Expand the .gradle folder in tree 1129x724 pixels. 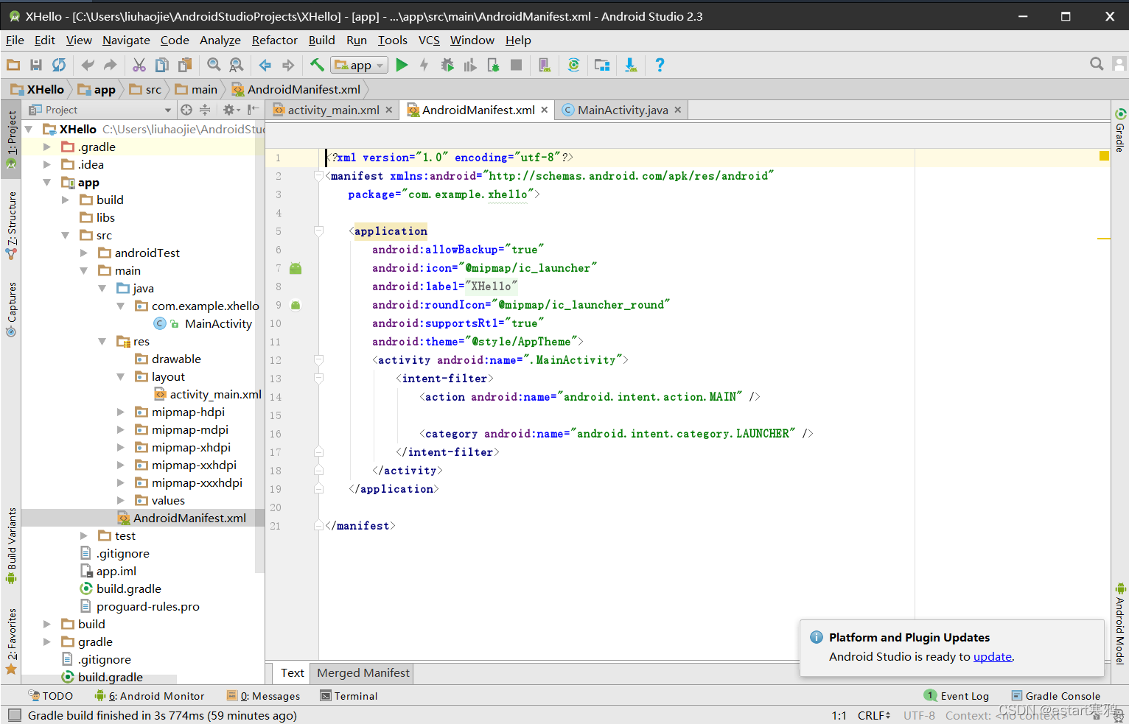coord(47,147)
